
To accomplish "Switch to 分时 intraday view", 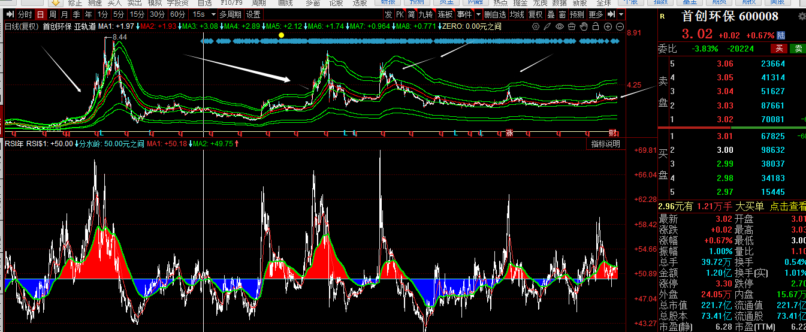I will (25, 14).
